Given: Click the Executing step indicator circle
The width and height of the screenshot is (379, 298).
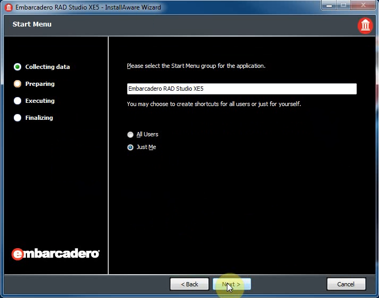Looking at the screenshot, I should (x=17, y=101).
